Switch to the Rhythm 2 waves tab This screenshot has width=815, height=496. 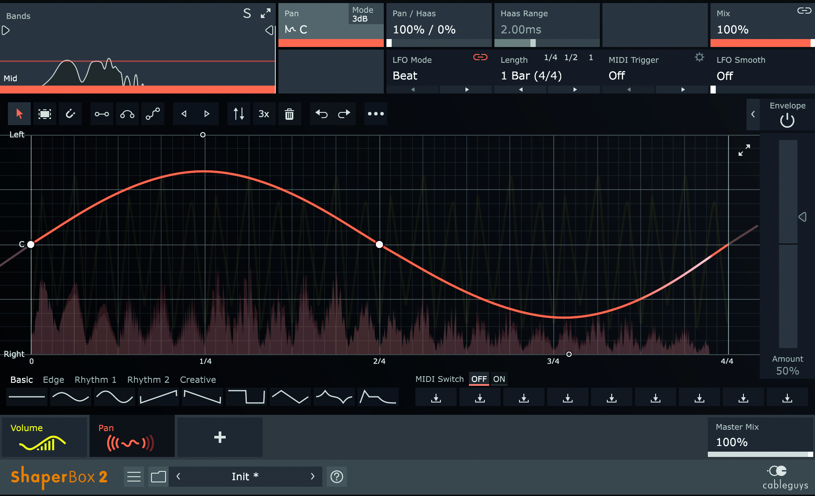[148, 380]
